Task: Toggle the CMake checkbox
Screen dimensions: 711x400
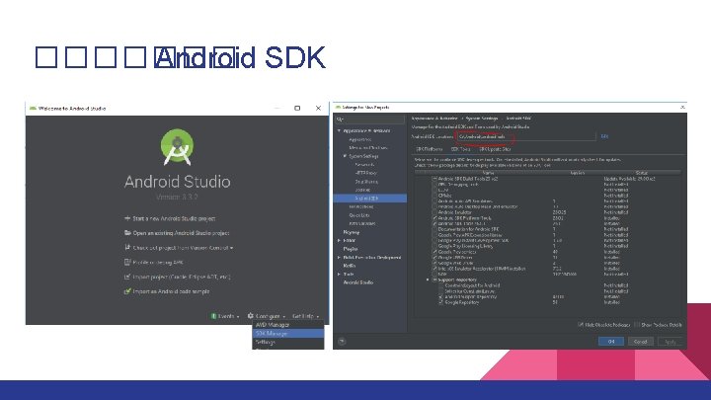Action: pyautogui.click(x=434, y=196)
